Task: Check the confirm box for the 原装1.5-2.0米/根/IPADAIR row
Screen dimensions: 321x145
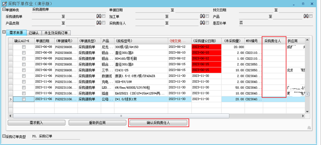Action: [x=24, y=76]
